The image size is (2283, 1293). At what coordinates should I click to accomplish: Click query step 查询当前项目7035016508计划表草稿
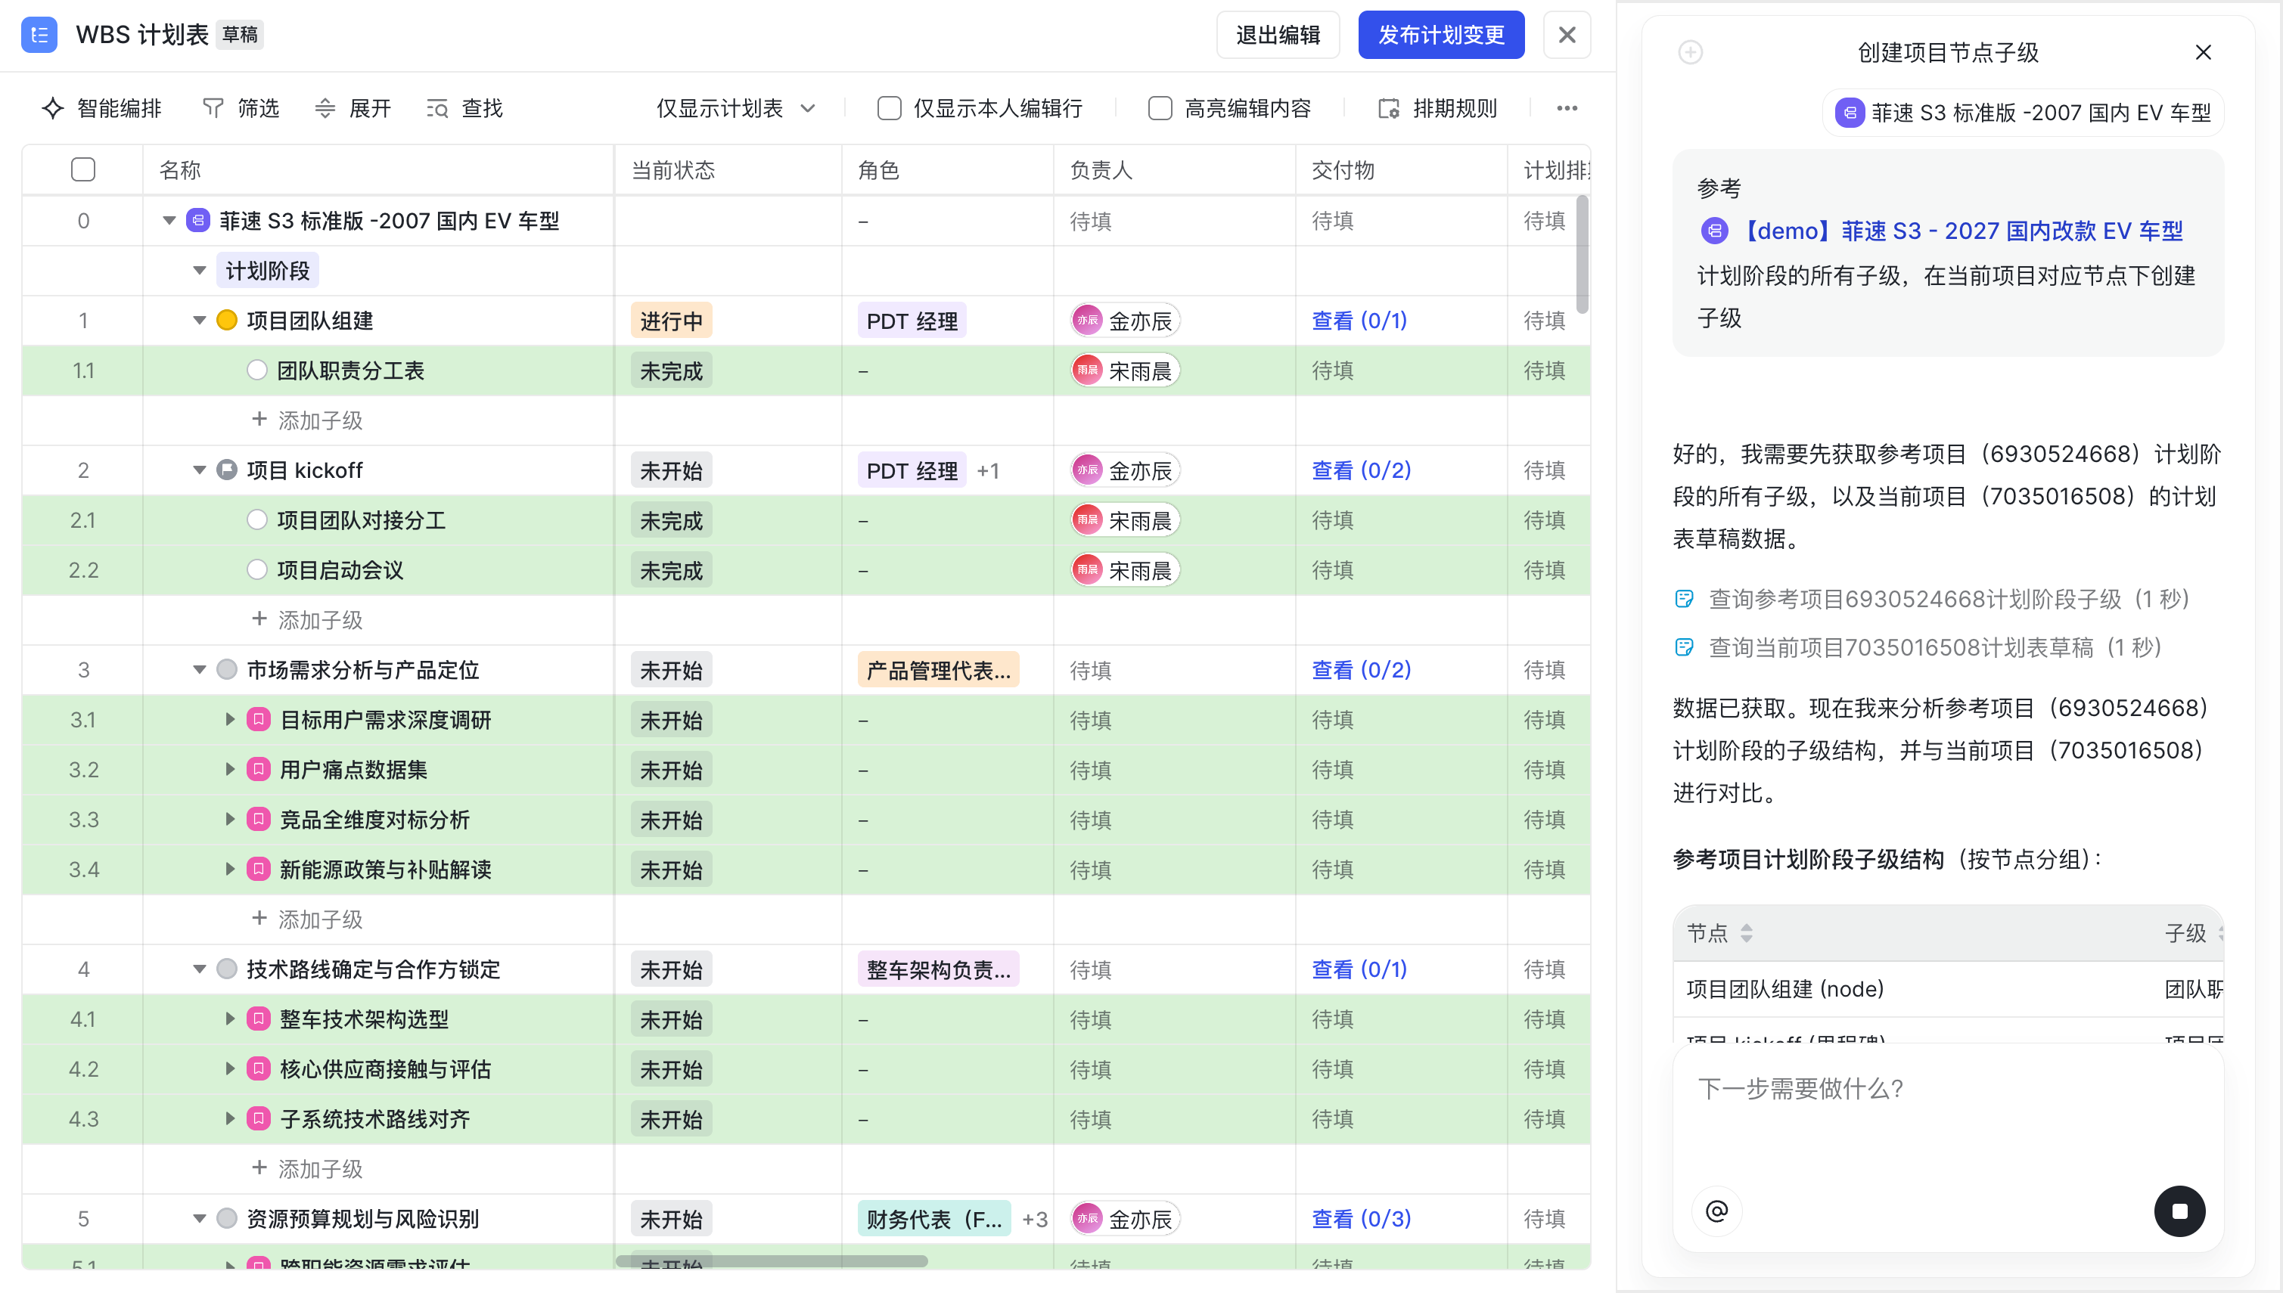tap(1918, 647)
